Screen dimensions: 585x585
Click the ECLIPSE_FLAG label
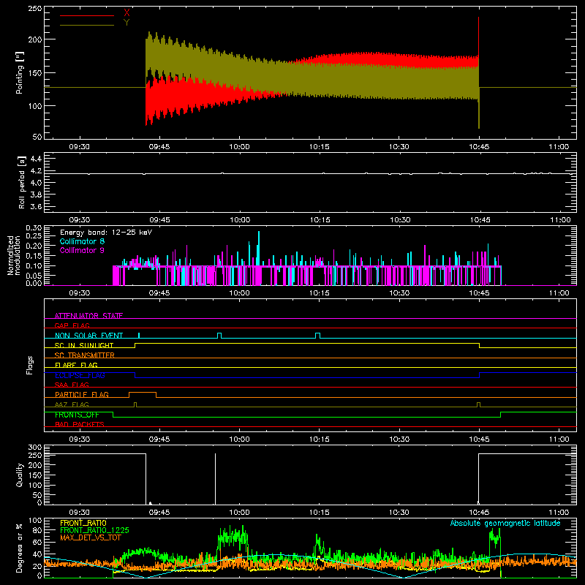coord(80,375)
